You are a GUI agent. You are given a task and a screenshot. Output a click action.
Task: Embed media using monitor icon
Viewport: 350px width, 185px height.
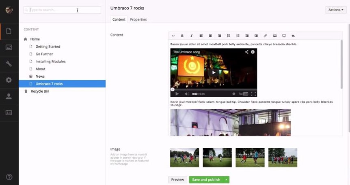tap(284, 36)
